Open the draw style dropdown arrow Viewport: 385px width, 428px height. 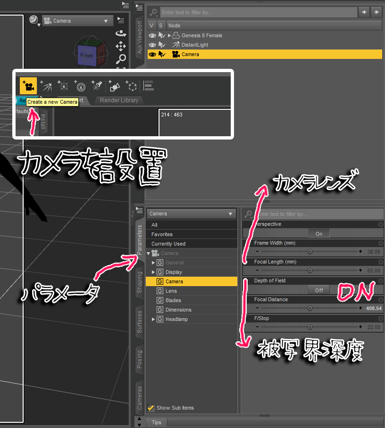pyautogui.click(x=39, y=25)
